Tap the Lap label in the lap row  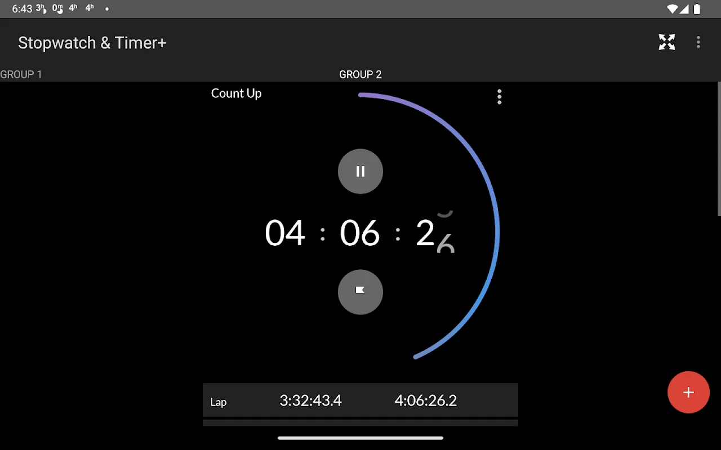219,402
